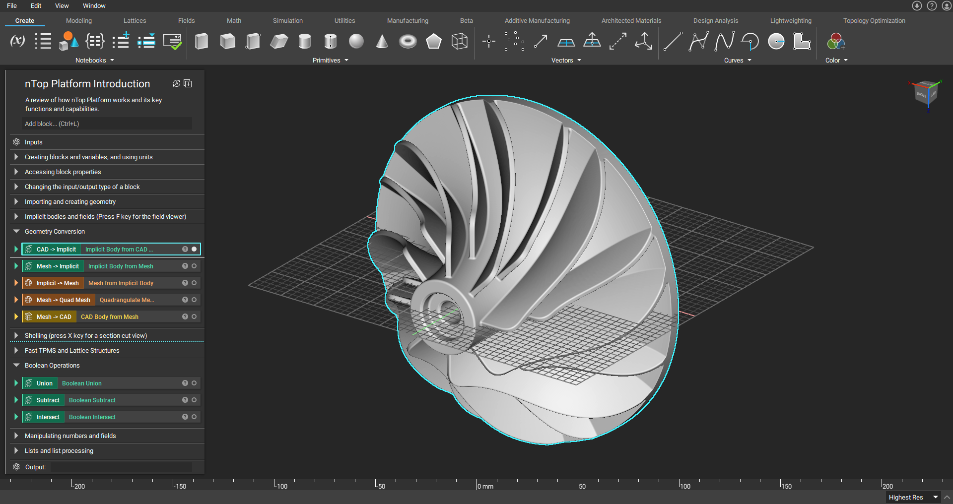Select the Point List vector icon
Viewport: 953px width, 504px height.
click(x=514, y=41)
